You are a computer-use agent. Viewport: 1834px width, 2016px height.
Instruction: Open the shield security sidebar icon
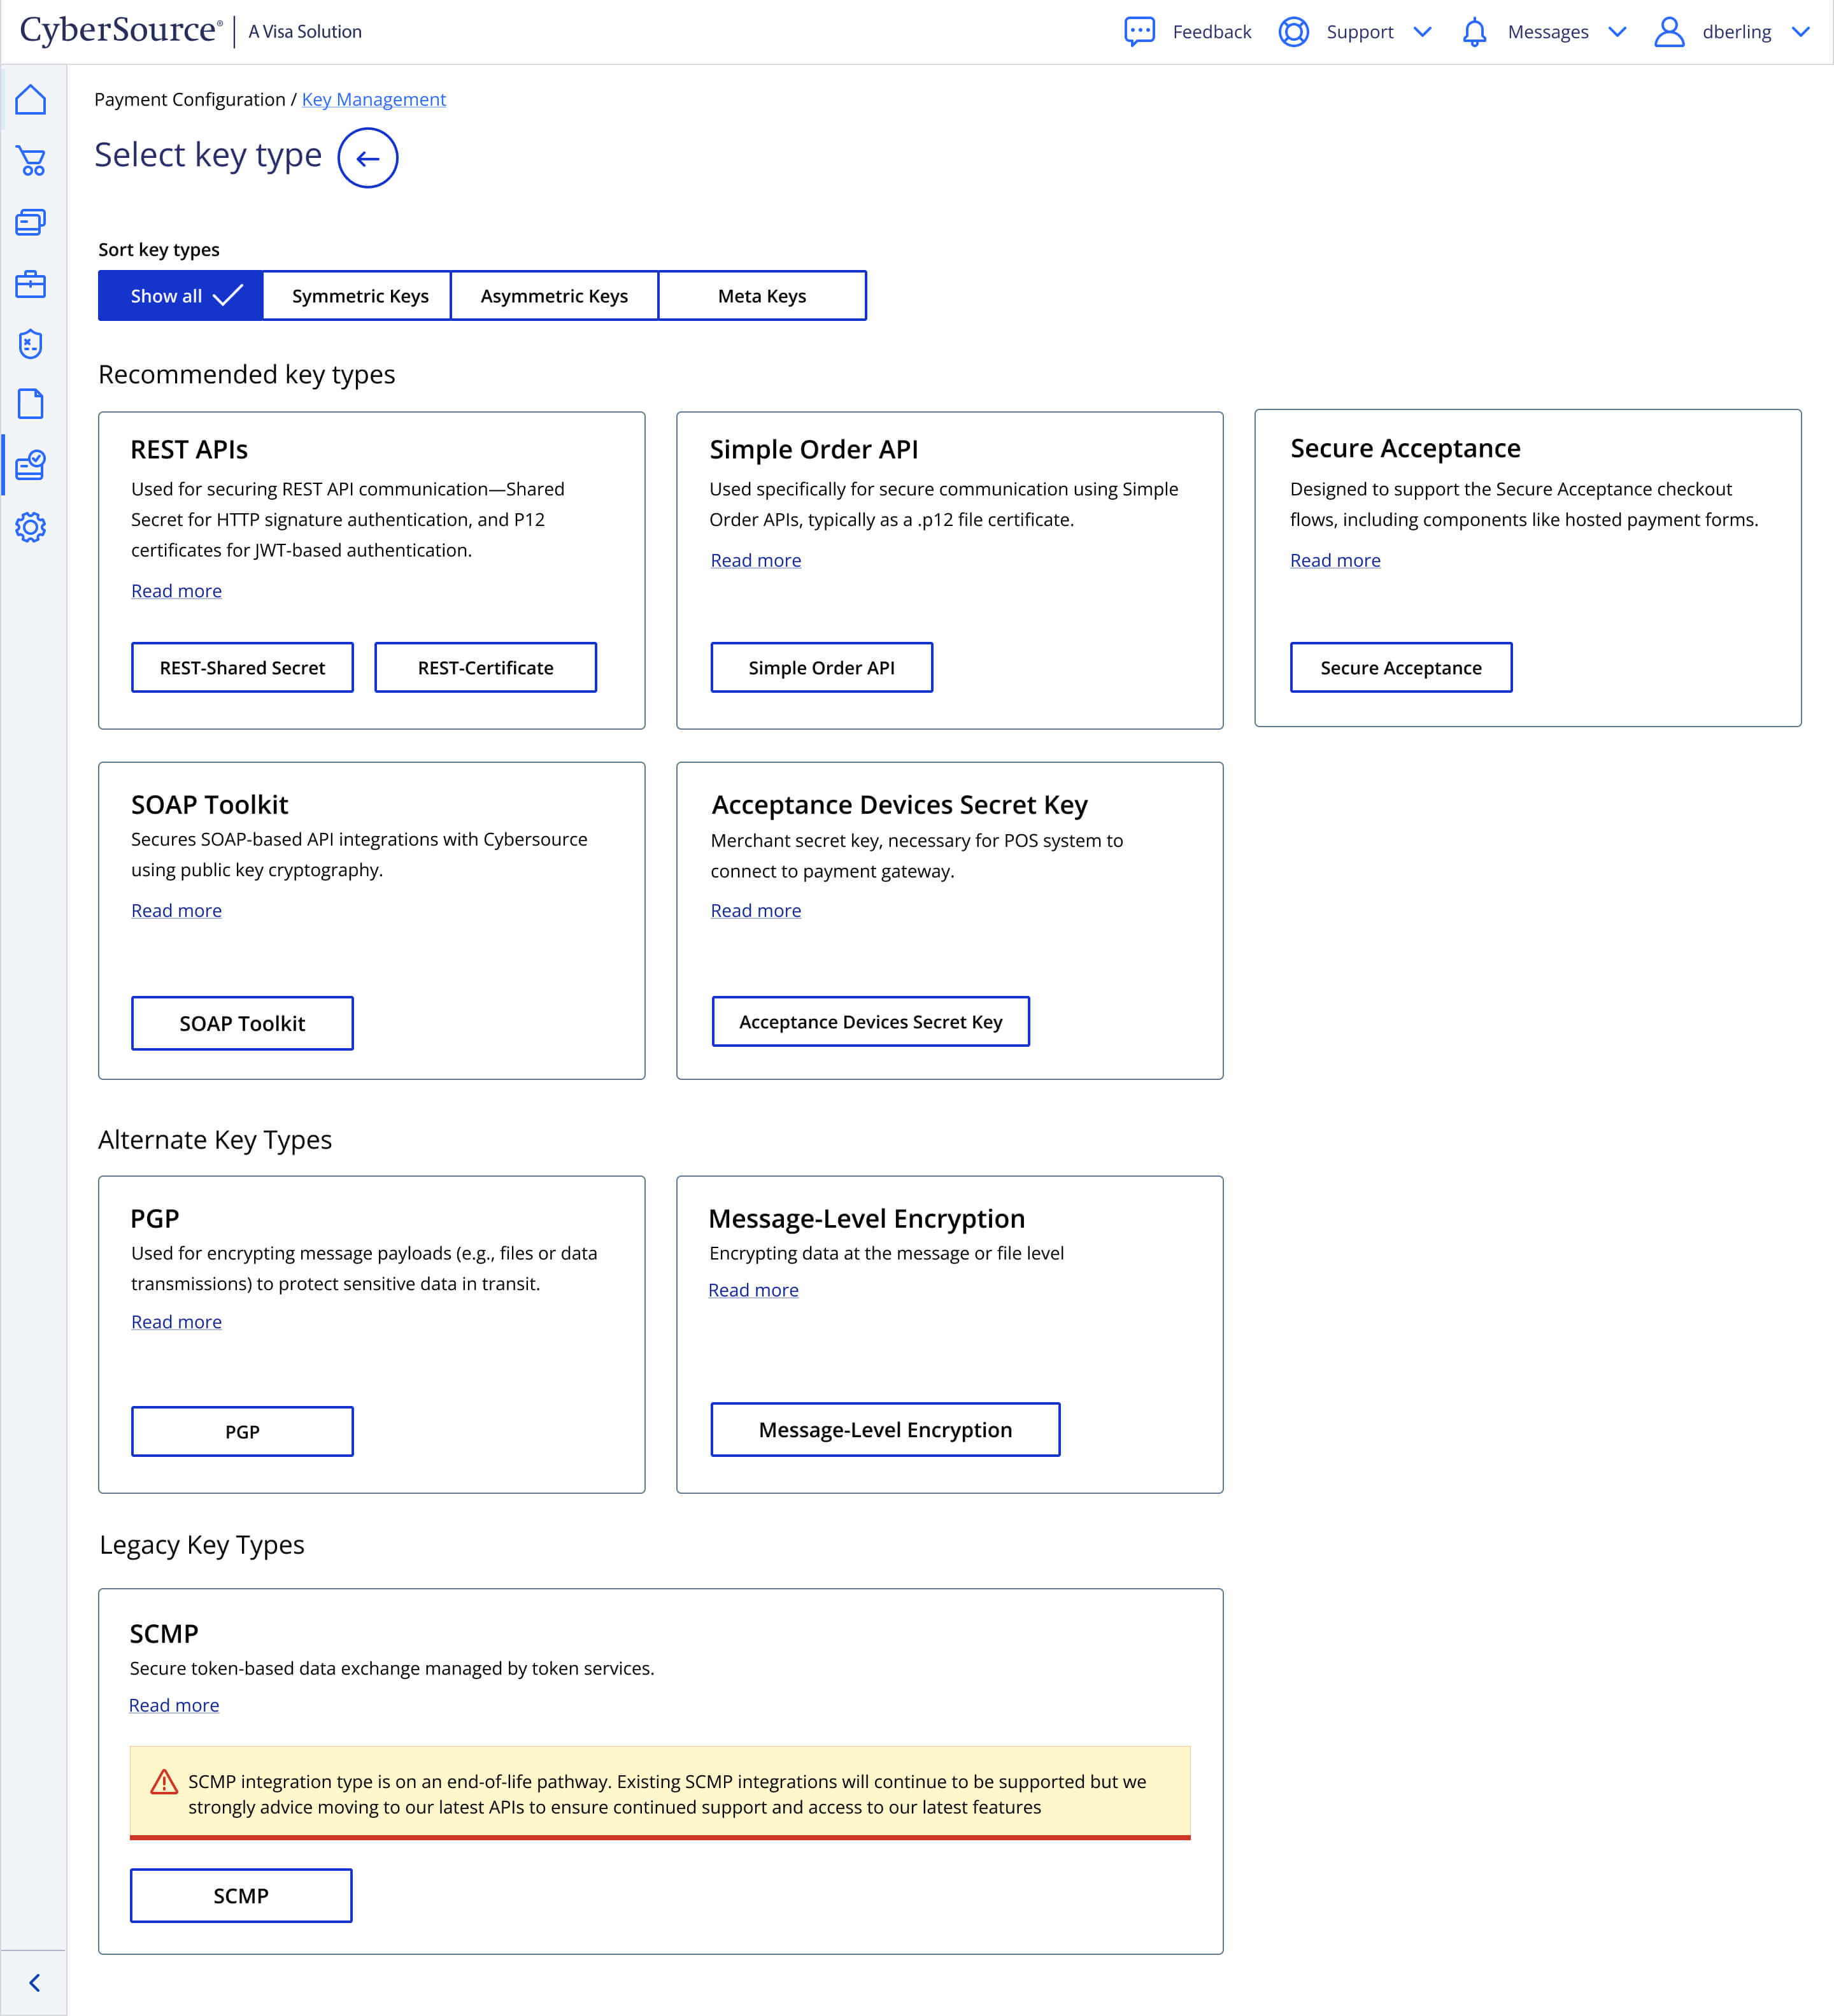point(31,344)
